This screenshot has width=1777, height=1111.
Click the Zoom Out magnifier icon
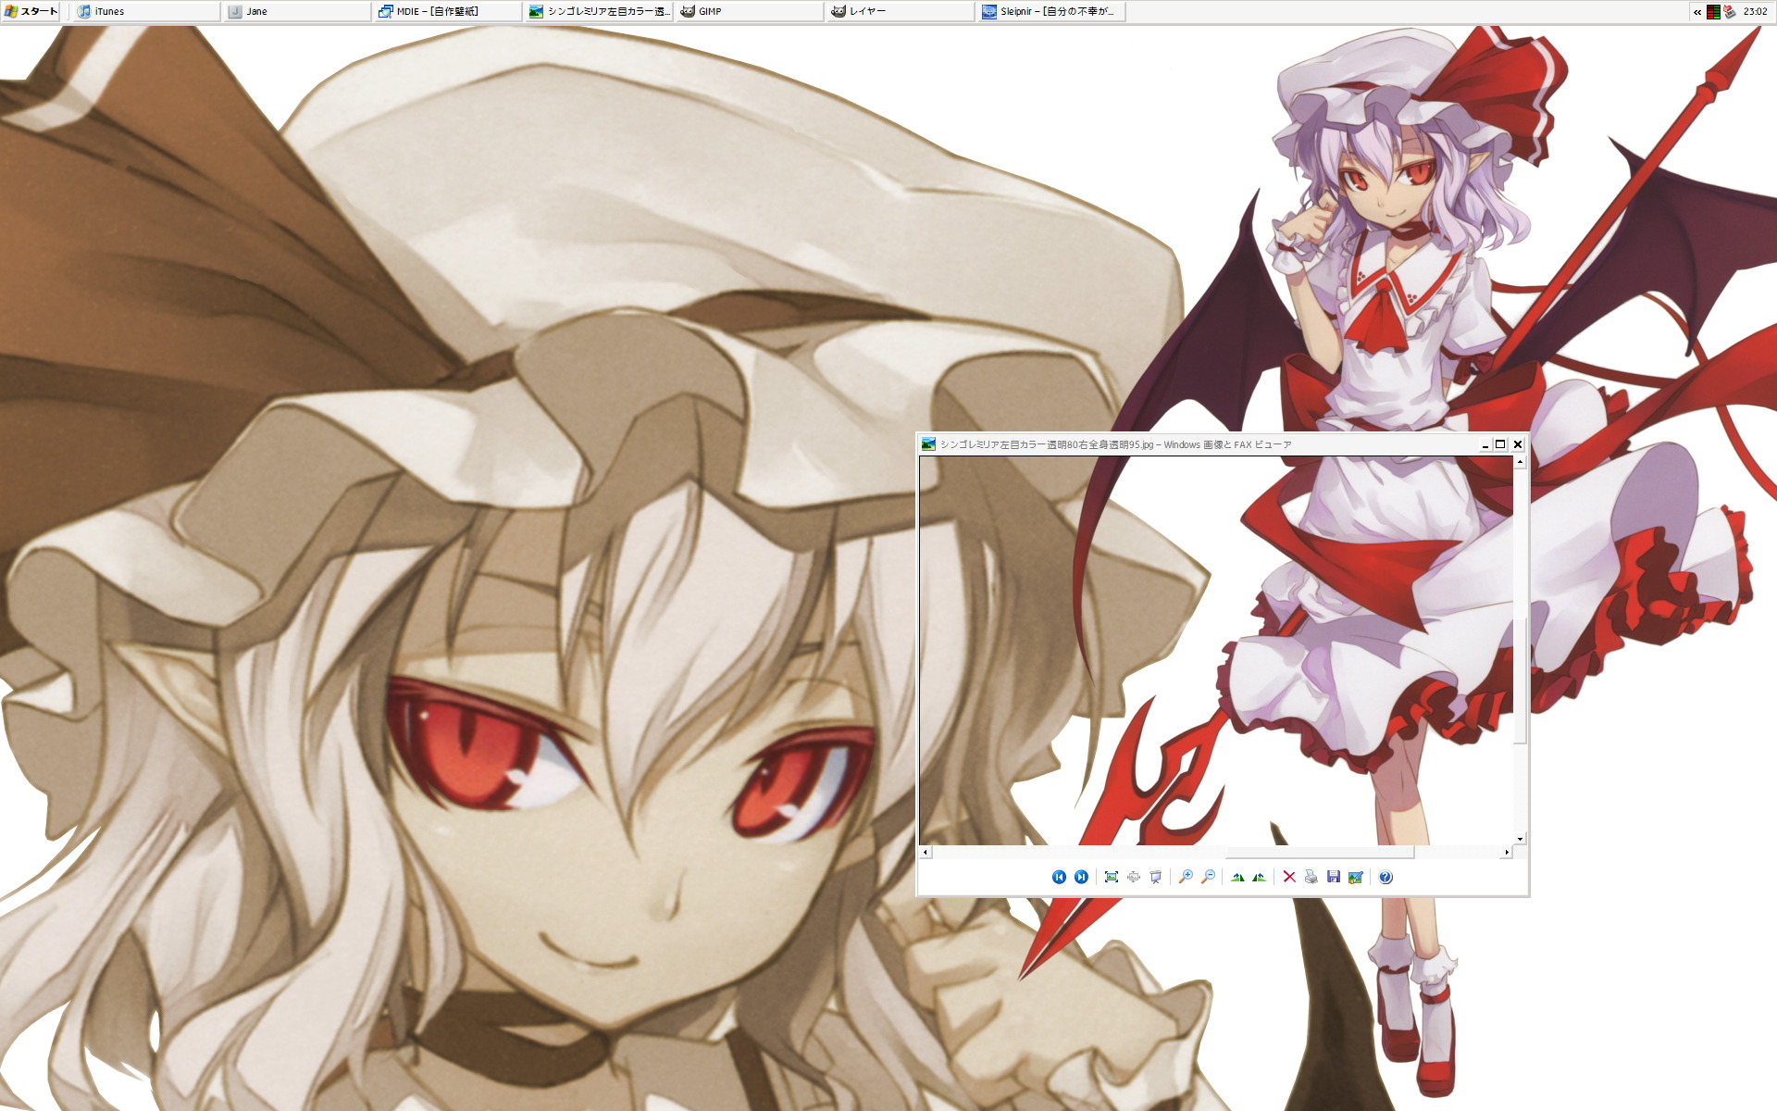(x=1208, y=877)
